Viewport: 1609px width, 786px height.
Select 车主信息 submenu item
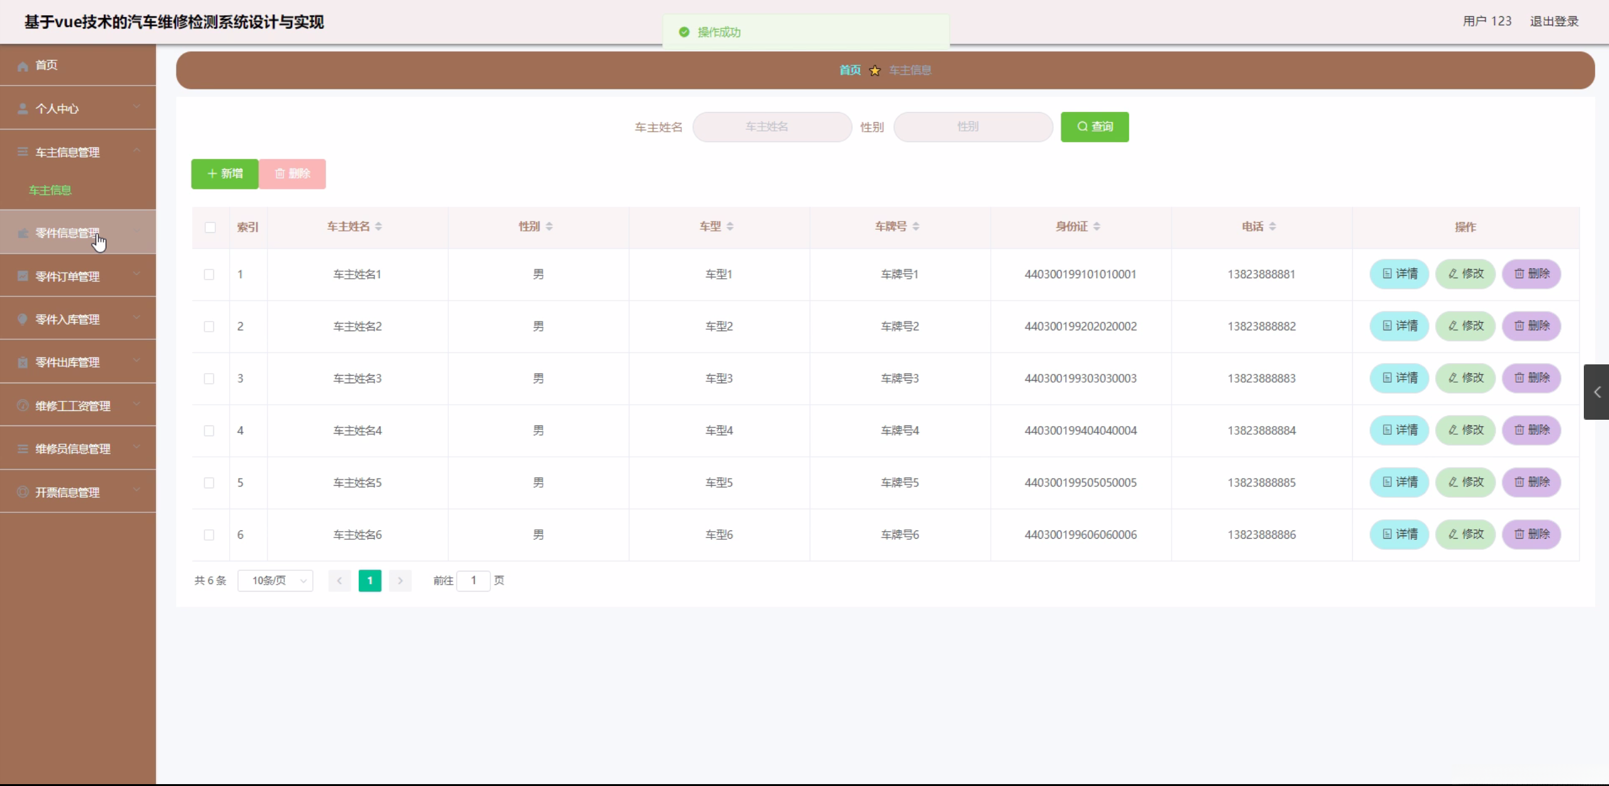click(50, 190)
